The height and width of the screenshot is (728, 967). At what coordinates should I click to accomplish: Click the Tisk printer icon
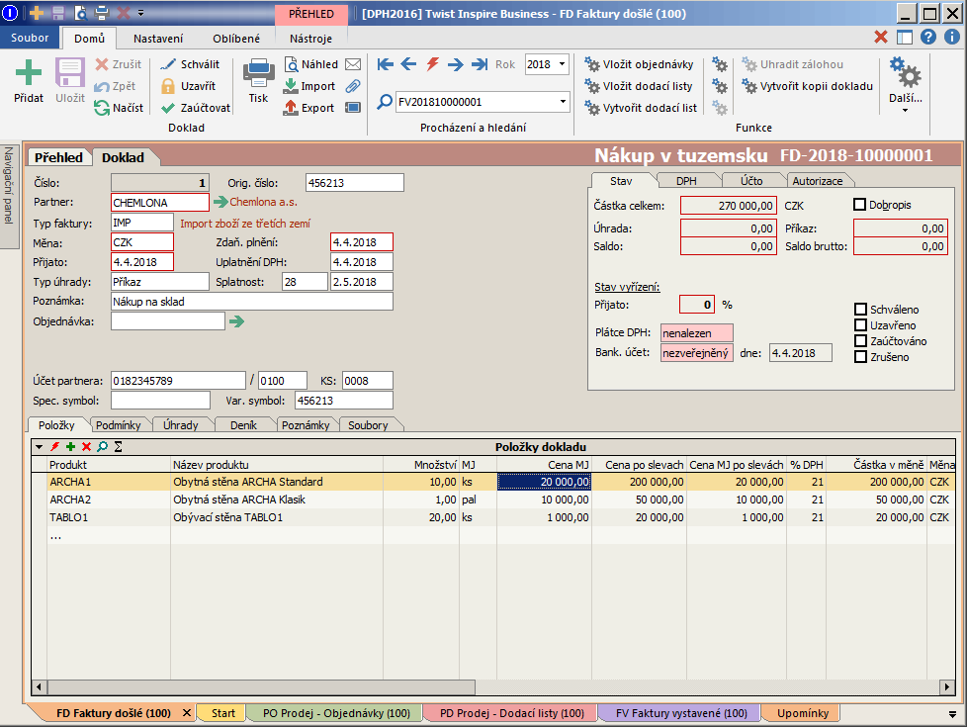(258, 74)
